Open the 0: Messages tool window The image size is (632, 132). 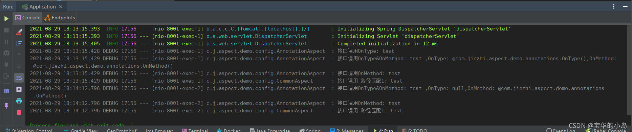[347, 130]
